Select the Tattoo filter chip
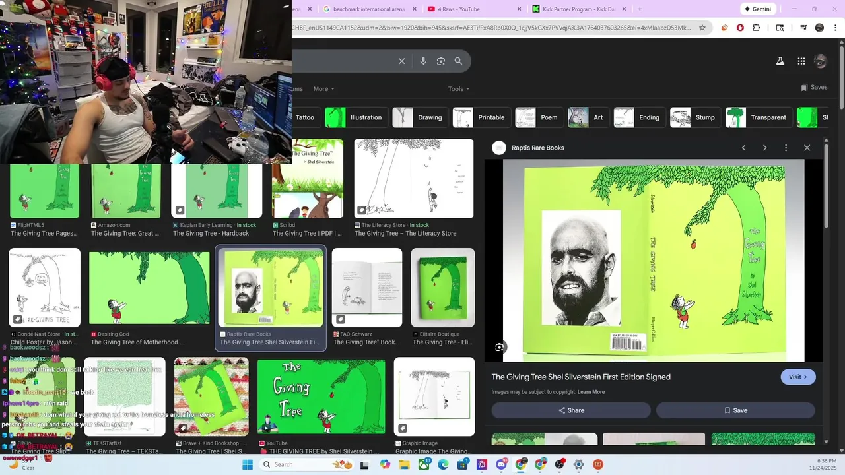Viewport: 845px width, 475px height. (305, 117)
